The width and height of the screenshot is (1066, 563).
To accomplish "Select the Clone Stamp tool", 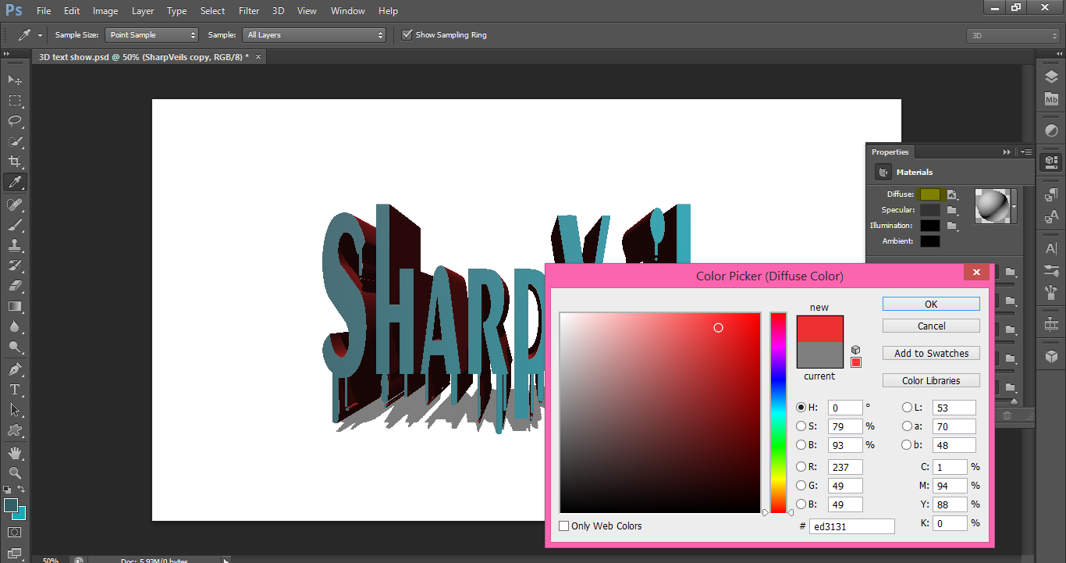I will tap(15, 244).
